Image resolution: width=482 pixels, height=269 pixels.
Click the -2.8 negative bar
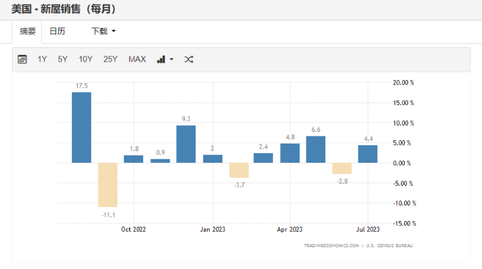342,168
